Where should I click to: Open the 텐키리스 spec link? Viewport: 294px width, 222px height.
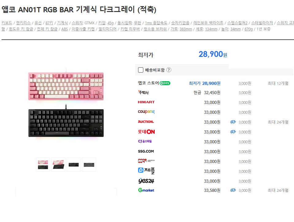click(23, 23)
